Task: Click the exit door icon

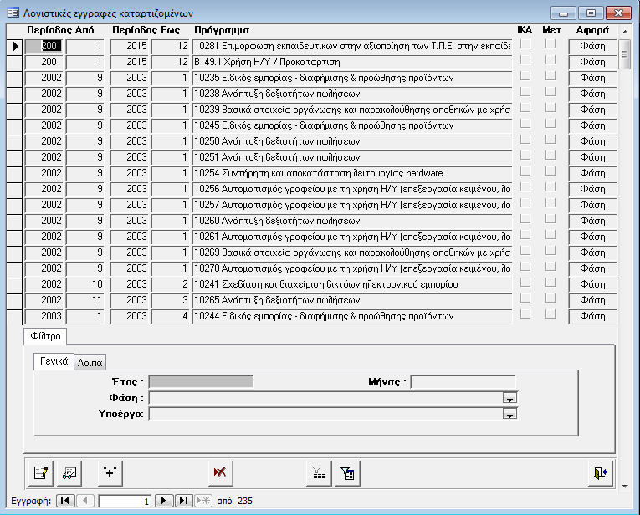Action: pos(601,472)
